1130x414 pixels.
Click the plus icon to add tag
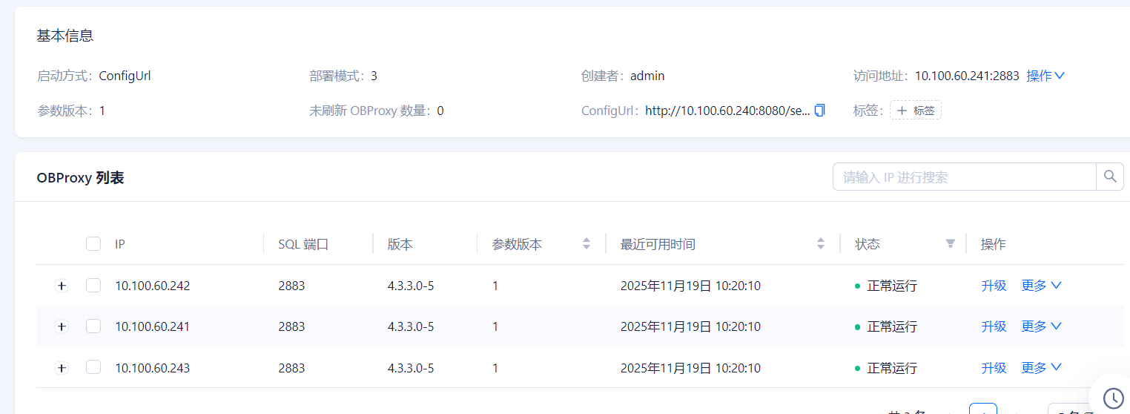coord(902,111)
